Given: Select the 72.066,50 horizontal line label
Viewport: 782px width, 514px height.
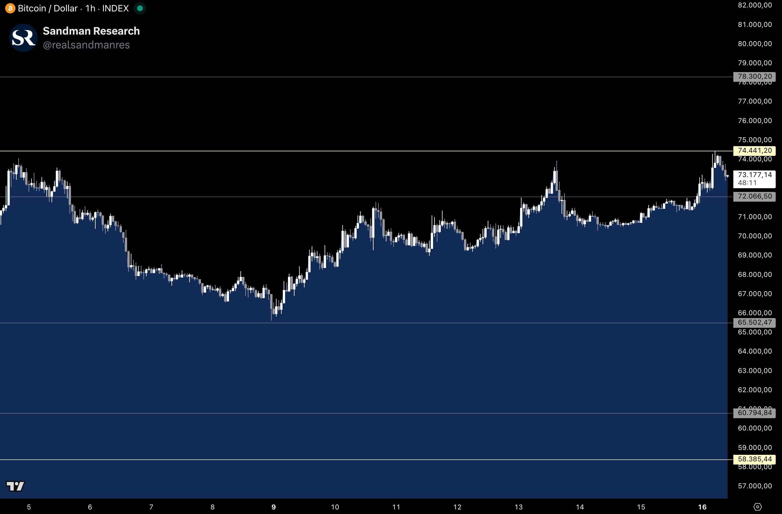Looking at the screenshot, I should coord(755,197).
